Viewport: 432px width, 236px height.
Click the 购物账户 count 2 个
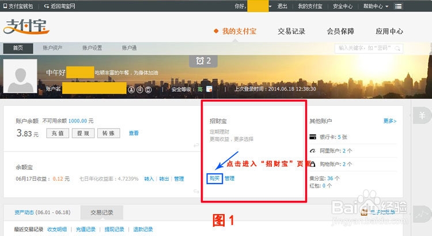pos(347,164)
